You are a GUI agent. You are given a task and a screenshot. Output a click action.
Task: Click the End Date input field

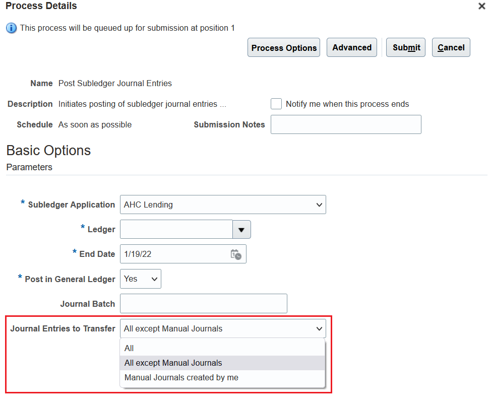coord(174,254)
